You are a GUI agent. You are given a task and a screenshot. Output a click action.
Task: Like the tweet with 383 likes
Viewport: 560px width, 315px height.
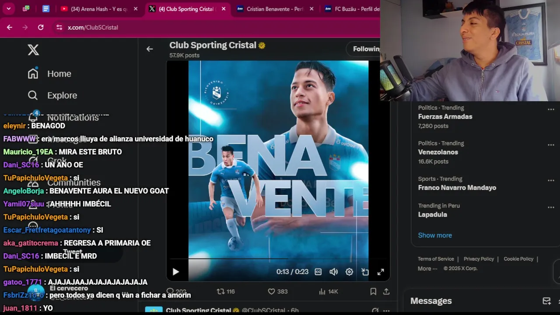[277, 291]
